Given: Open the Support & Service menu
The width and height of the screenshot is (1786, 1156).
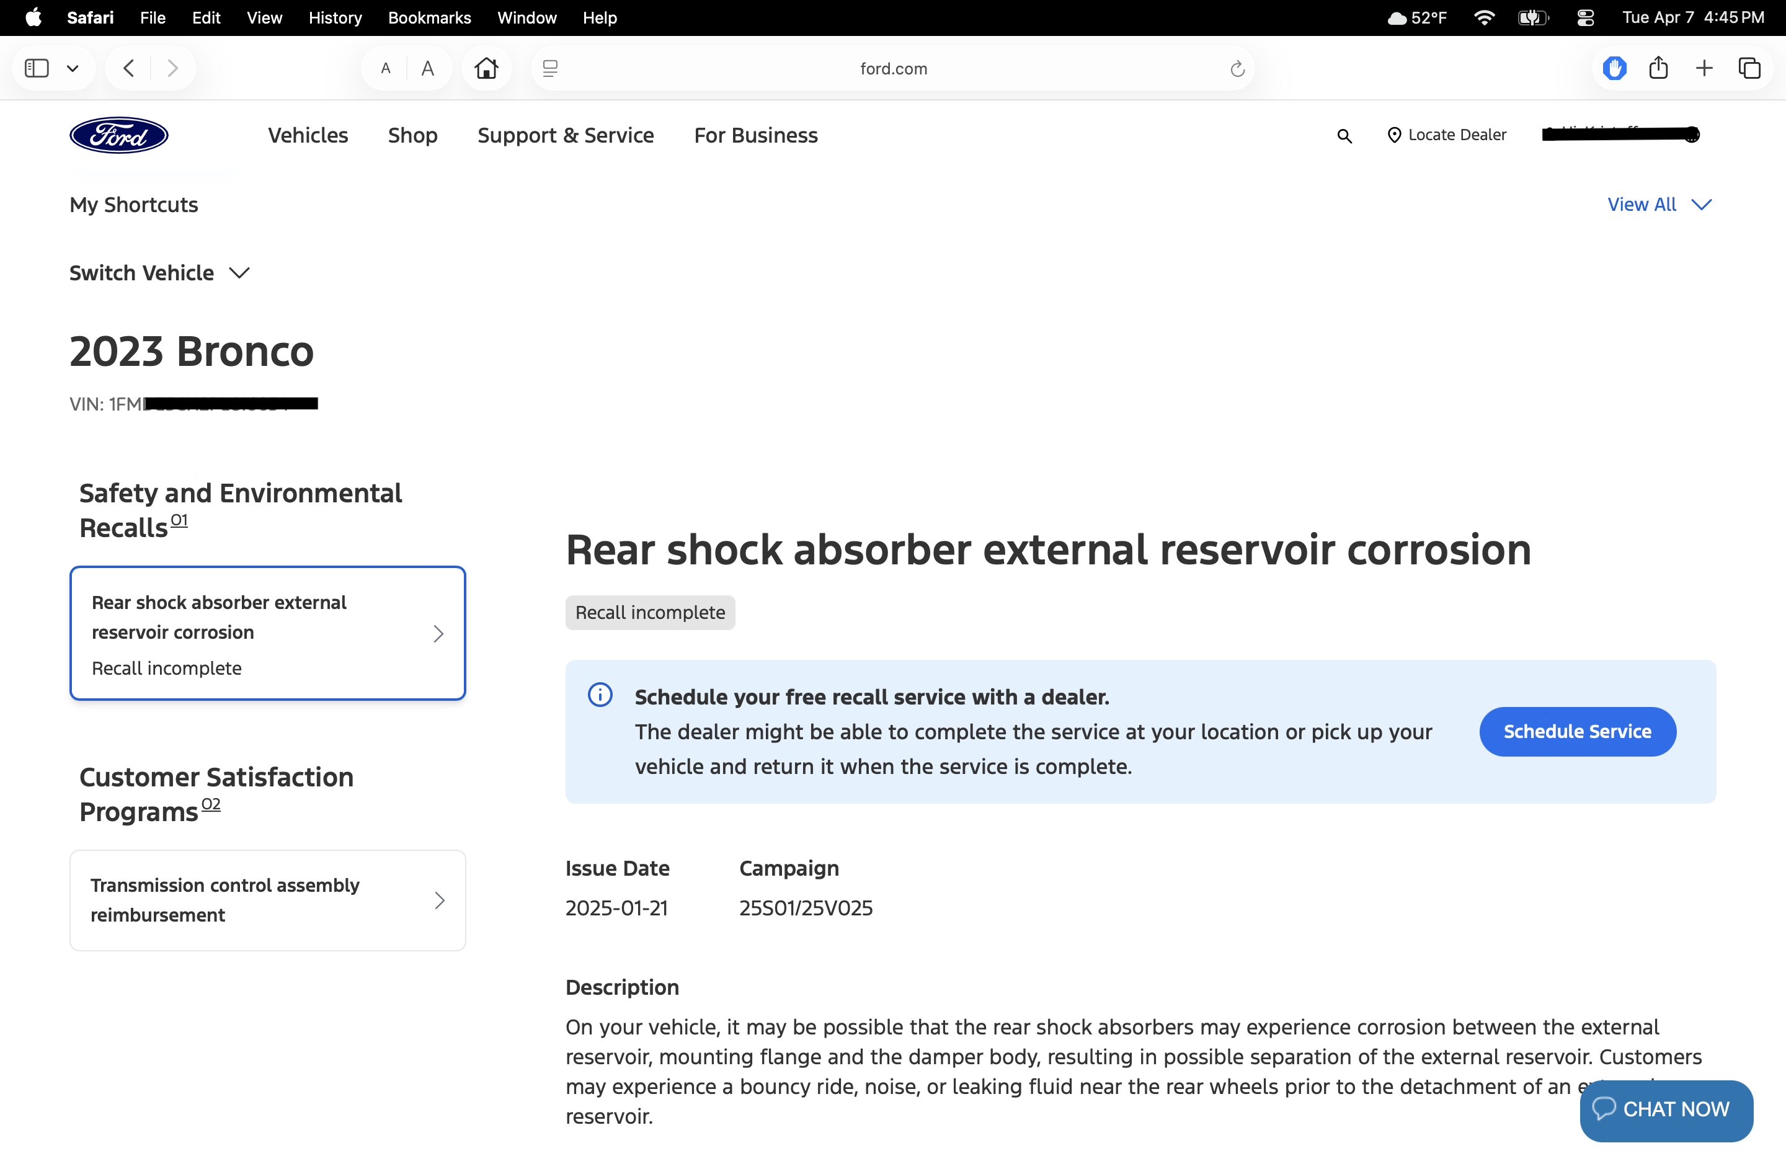Looking at the screenshot, I should pos(565,135).
